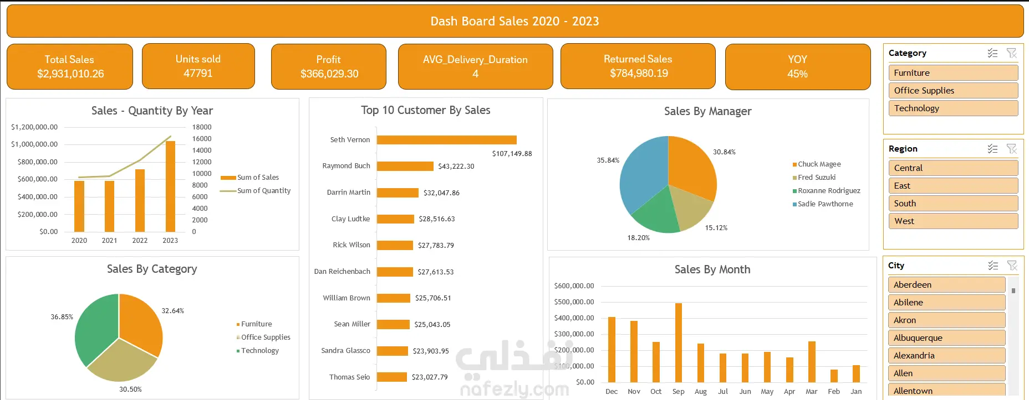The image size is (1029, 400).
Task: Click the Sadie Pawthorne legend entry
Action: point(823,204)
